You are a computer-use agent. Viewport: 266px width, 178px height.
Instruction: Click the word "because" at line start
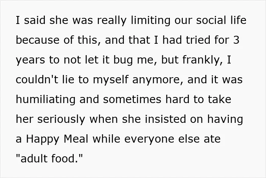[38, 40]
